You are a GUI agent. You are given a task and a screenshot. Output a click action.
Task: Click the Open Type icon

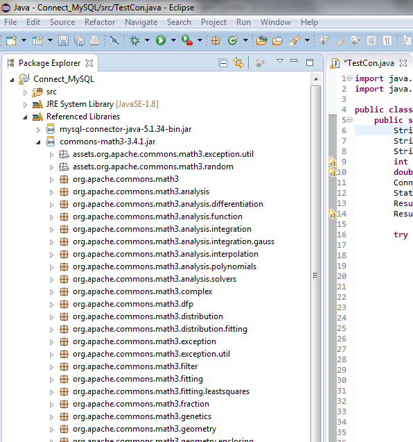pos(261,40)
